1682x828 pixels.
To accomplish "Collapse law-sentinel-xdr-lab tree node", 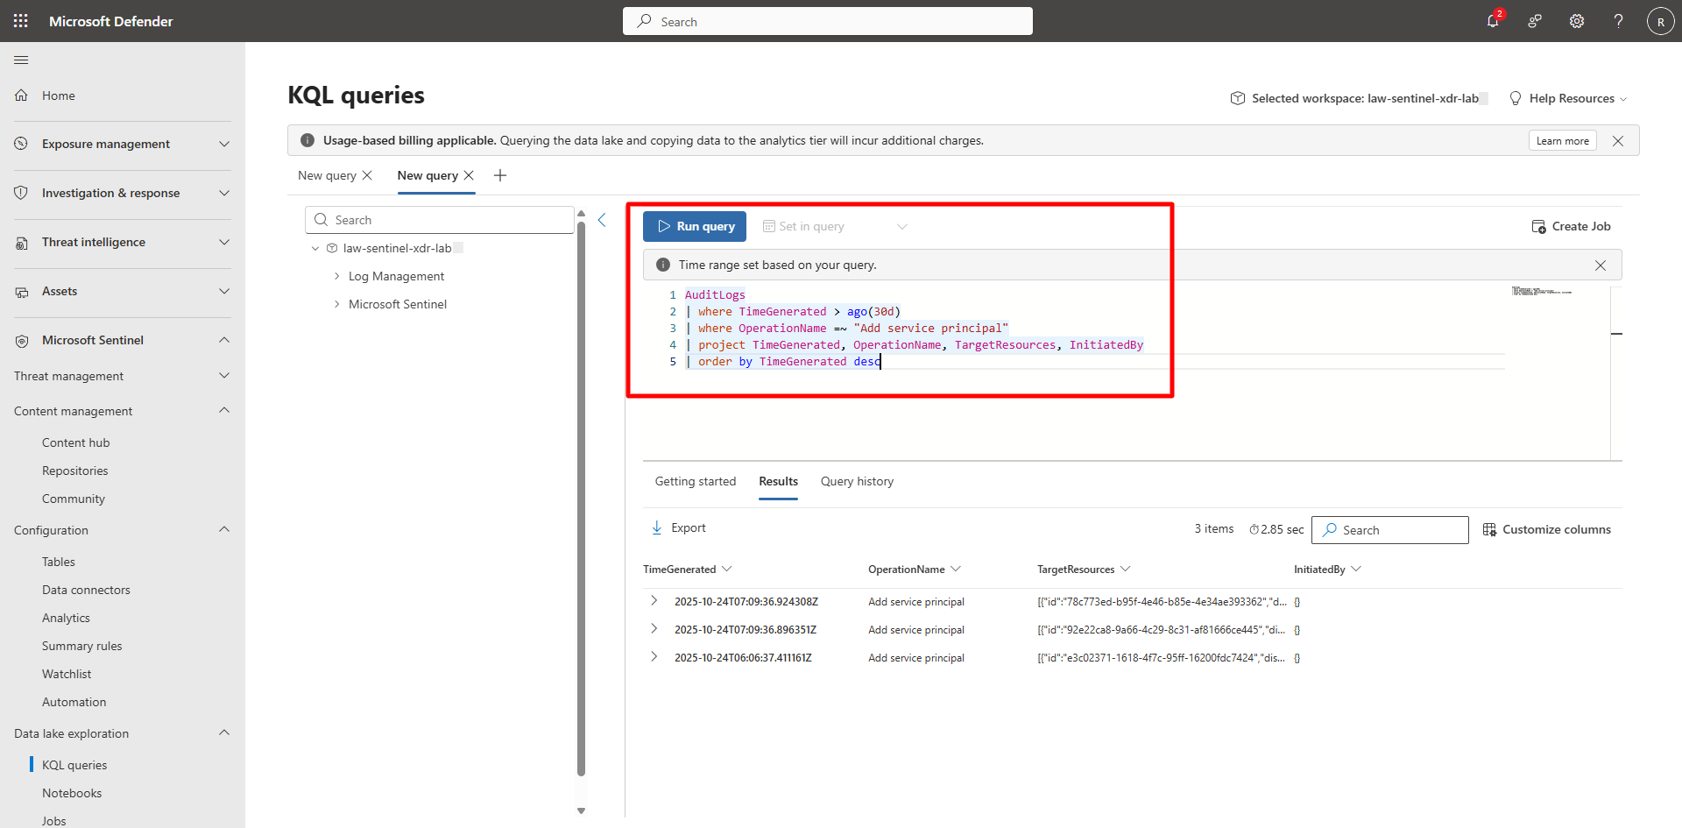I will 315,248.
